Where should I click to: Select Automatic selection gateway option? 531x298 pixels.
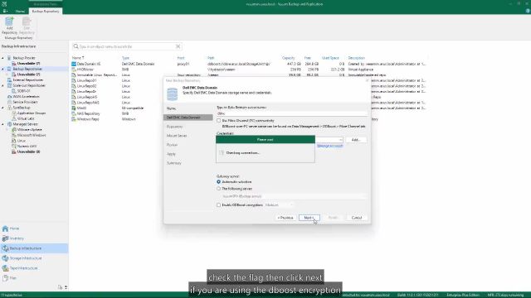tap(219, 182)
